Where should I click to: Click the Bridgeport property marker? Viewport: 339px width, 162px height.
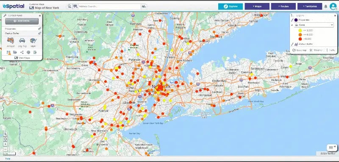coord(261,15)
